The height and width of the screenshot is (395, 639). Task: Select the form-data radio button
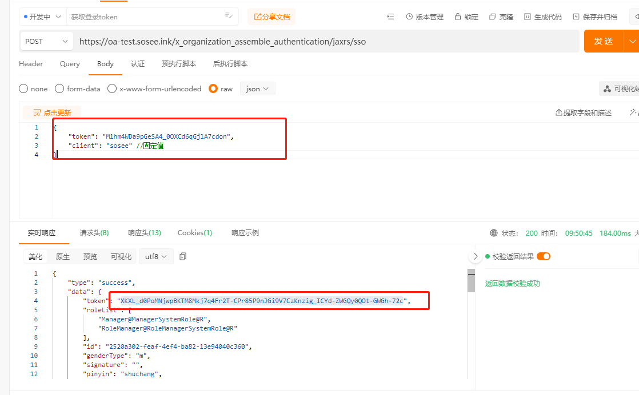coord(59,88)
